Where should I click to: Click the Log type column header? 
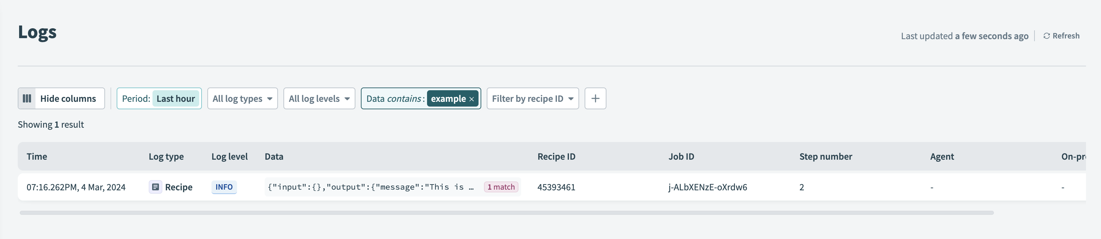pos(166,157)
